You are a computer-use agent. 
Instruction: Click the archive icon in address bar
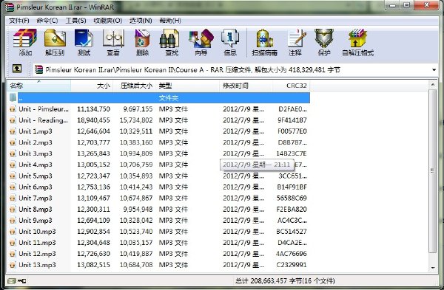tap(38, 70)
